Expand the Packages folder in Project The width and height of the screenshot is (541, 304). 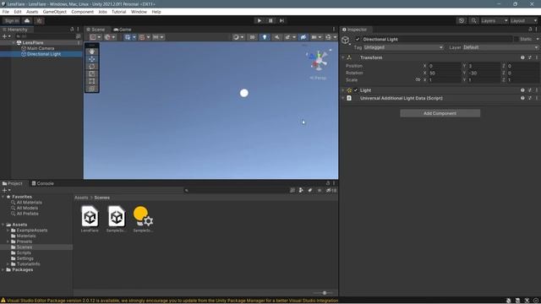coord(3,270)
